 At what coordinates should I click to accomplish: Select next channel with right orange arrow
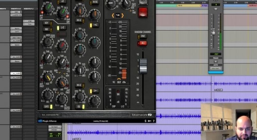pos(122,15)
